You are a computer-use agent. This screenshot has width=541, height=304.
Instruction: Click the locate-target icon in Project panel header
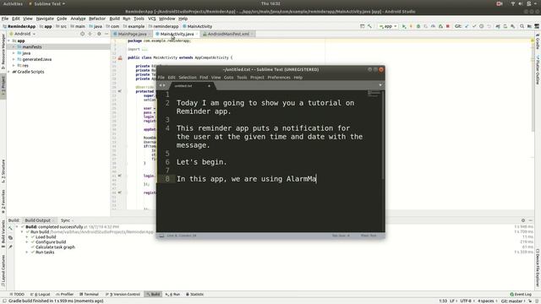[x=82, y=34]
